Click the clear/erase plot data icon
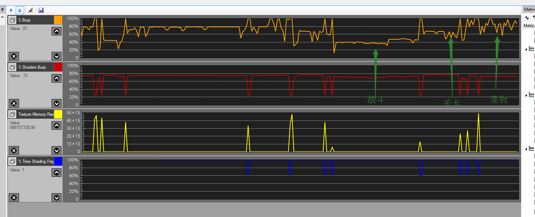Image resolution: width=535 pixels, height=217 pixels. coord(30,10)
